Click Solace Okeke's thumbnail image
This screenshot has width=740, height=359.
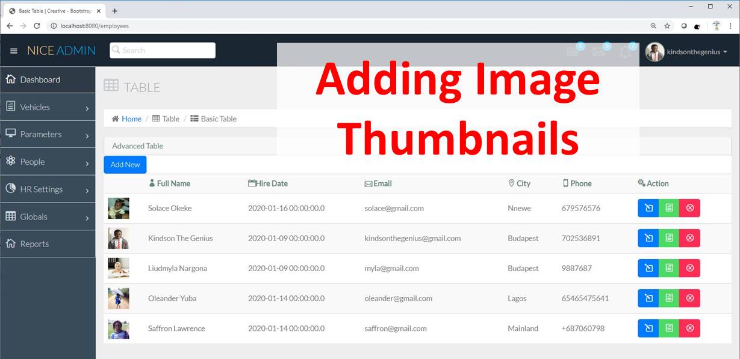[x=119, y=207]
